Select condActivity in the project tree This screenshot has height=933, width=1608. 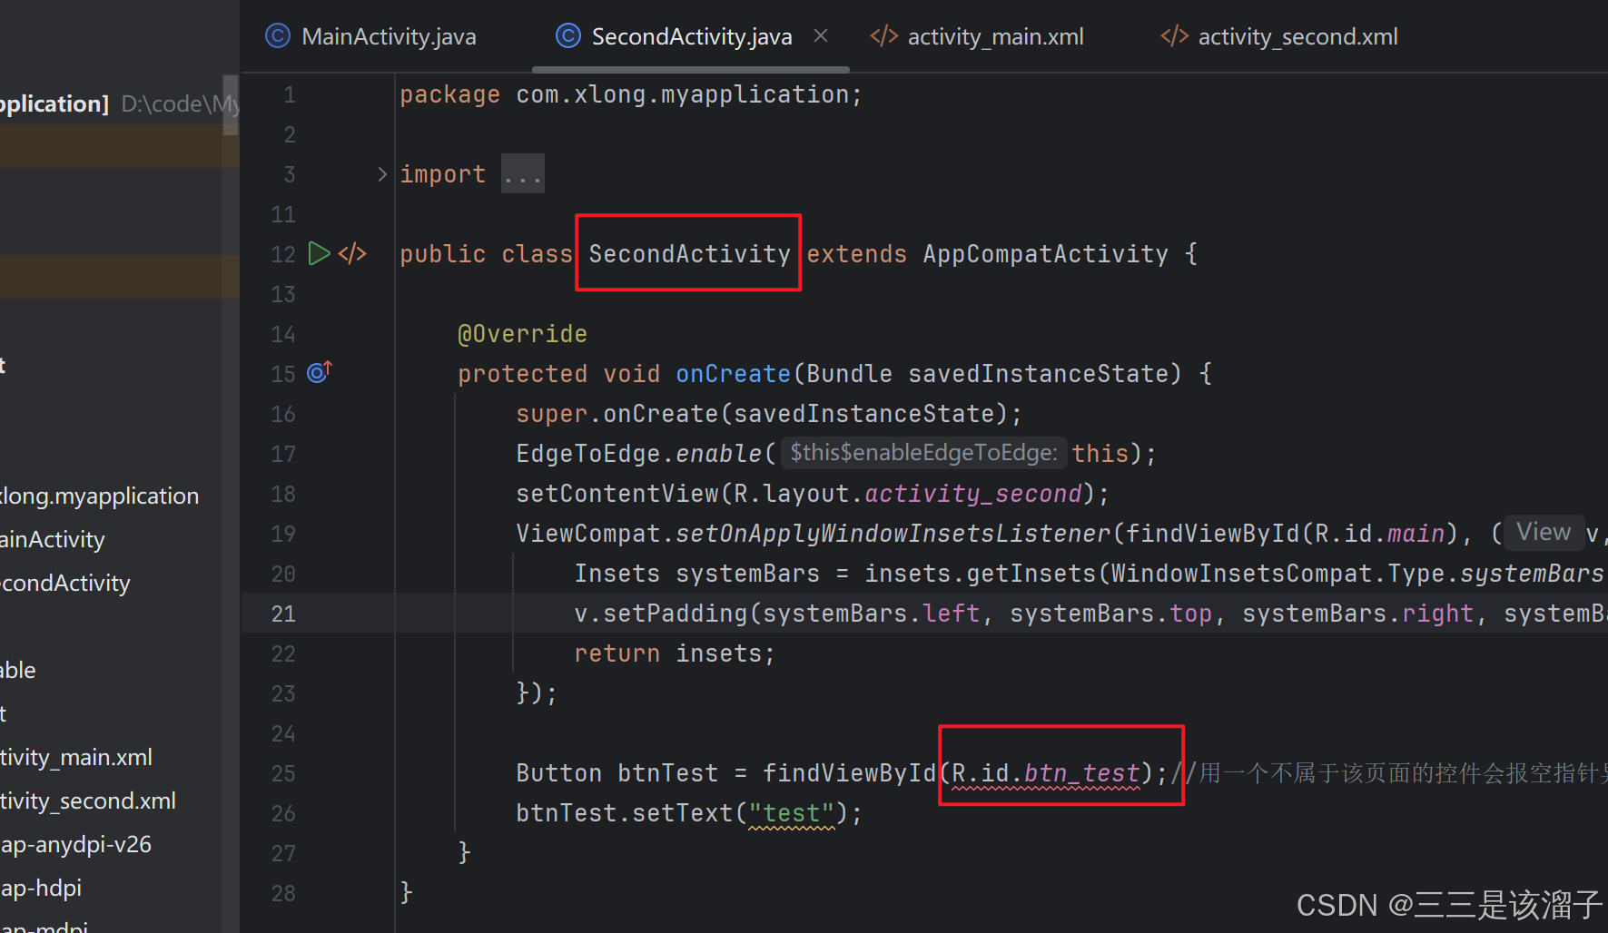[x=65, y=583]
